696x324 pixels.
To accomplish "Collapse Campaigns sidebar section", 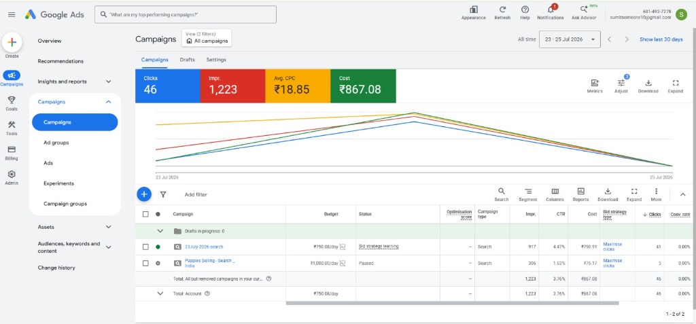I will [x=108, y=102].
